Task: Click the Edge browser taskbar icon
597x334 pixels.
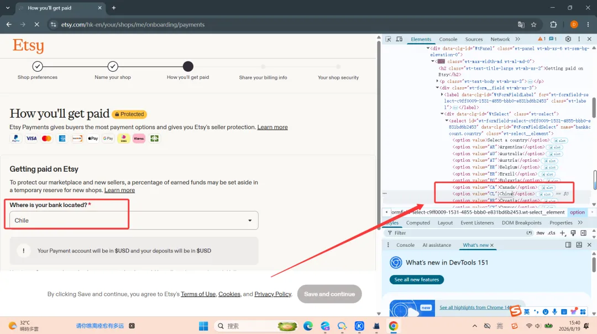Action: point(308,326)
